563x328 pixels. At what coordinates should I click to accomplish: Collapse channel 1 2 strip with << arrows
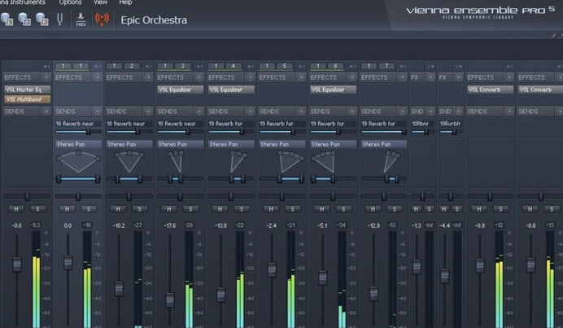pyautogui.click(x=148, y=67)
